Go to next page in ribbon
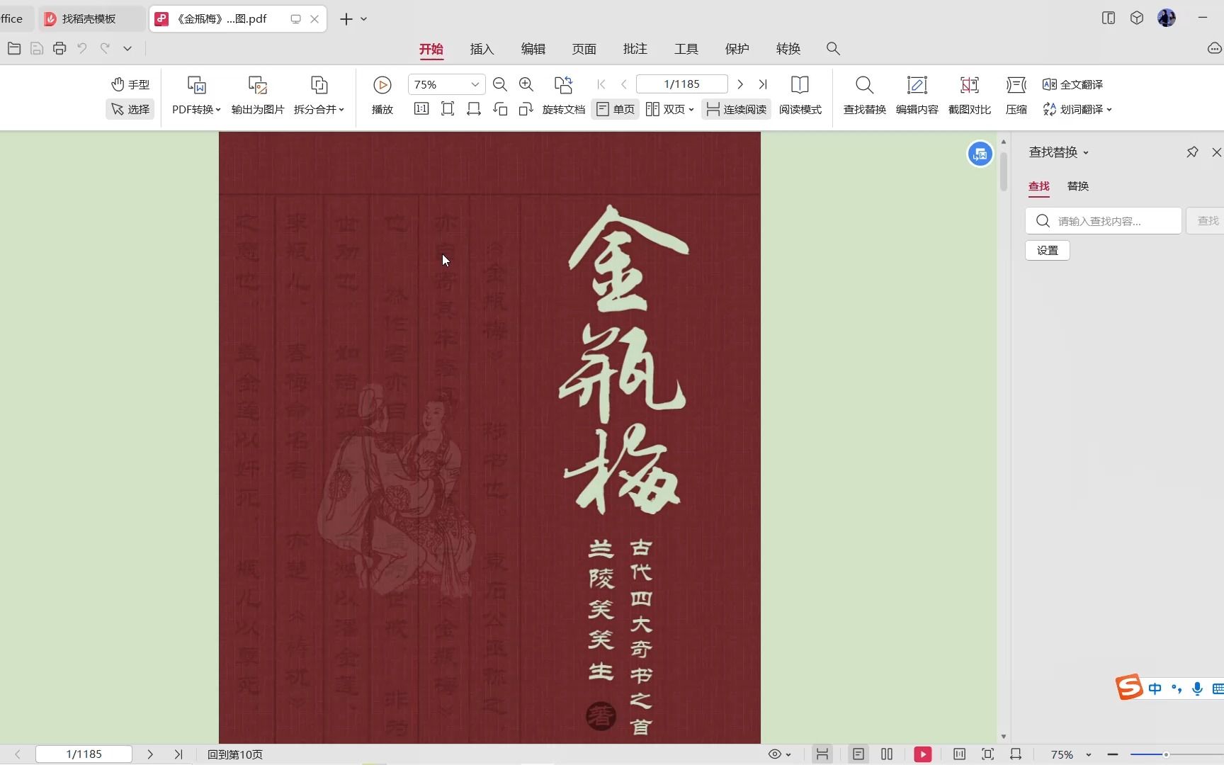 click(x=740, y=84)
